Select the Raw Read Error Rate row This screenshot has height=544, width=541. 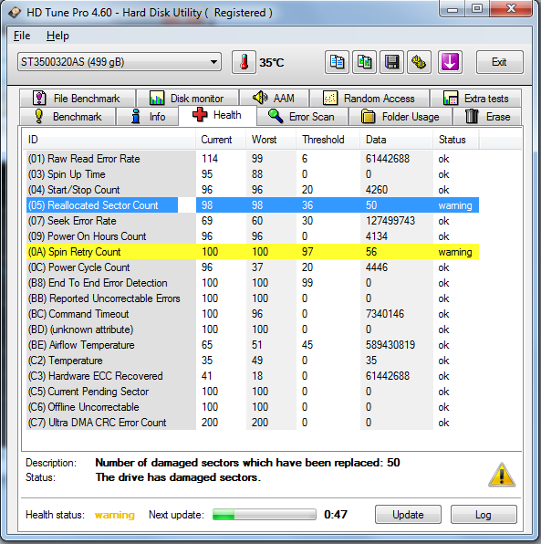tap(253, 159)
